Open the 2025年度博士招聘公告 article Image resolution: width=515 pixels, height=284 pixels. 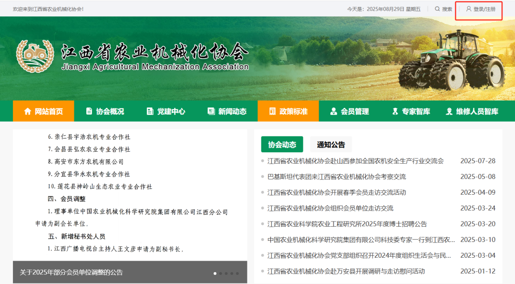[347, 224]
